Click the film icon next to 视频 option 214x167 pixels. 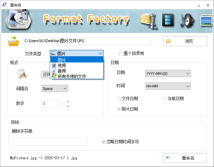coord(54,66)
